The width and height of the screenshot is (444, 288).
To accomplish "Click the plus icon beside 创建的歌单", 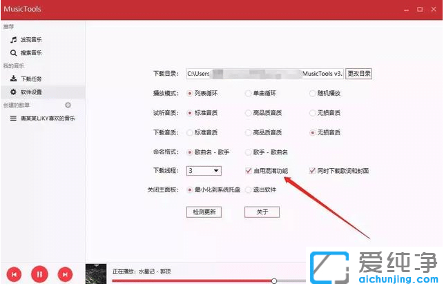I will [x=68, y=105].
